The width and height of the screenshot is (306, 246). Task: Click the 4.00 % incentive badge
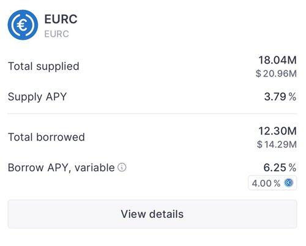(x=272, y=183)
